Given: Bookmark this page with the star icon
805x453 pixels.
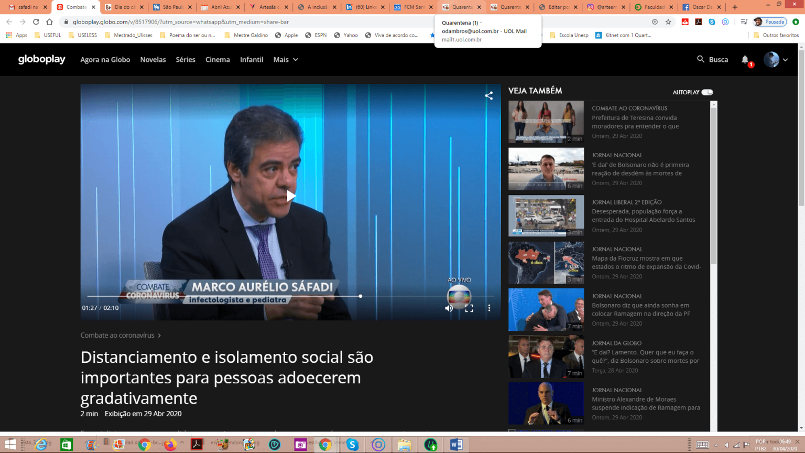Looking at the screenshot, I should point(668,22).
